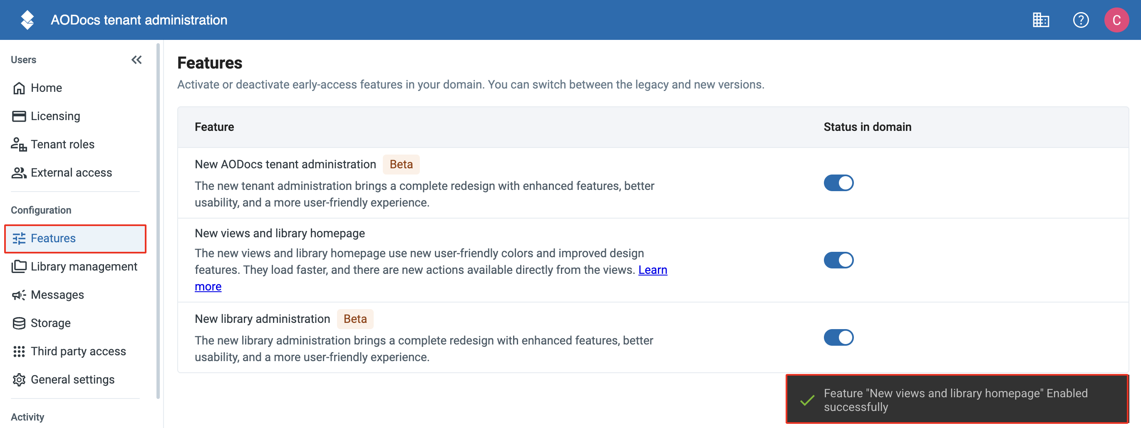
Task: Click the General settings gear icon
Action: pyautogui.click(x=19, y=380)
